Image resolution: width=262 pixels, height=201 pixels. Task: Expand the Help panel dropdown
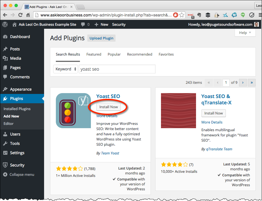[245, 33]
